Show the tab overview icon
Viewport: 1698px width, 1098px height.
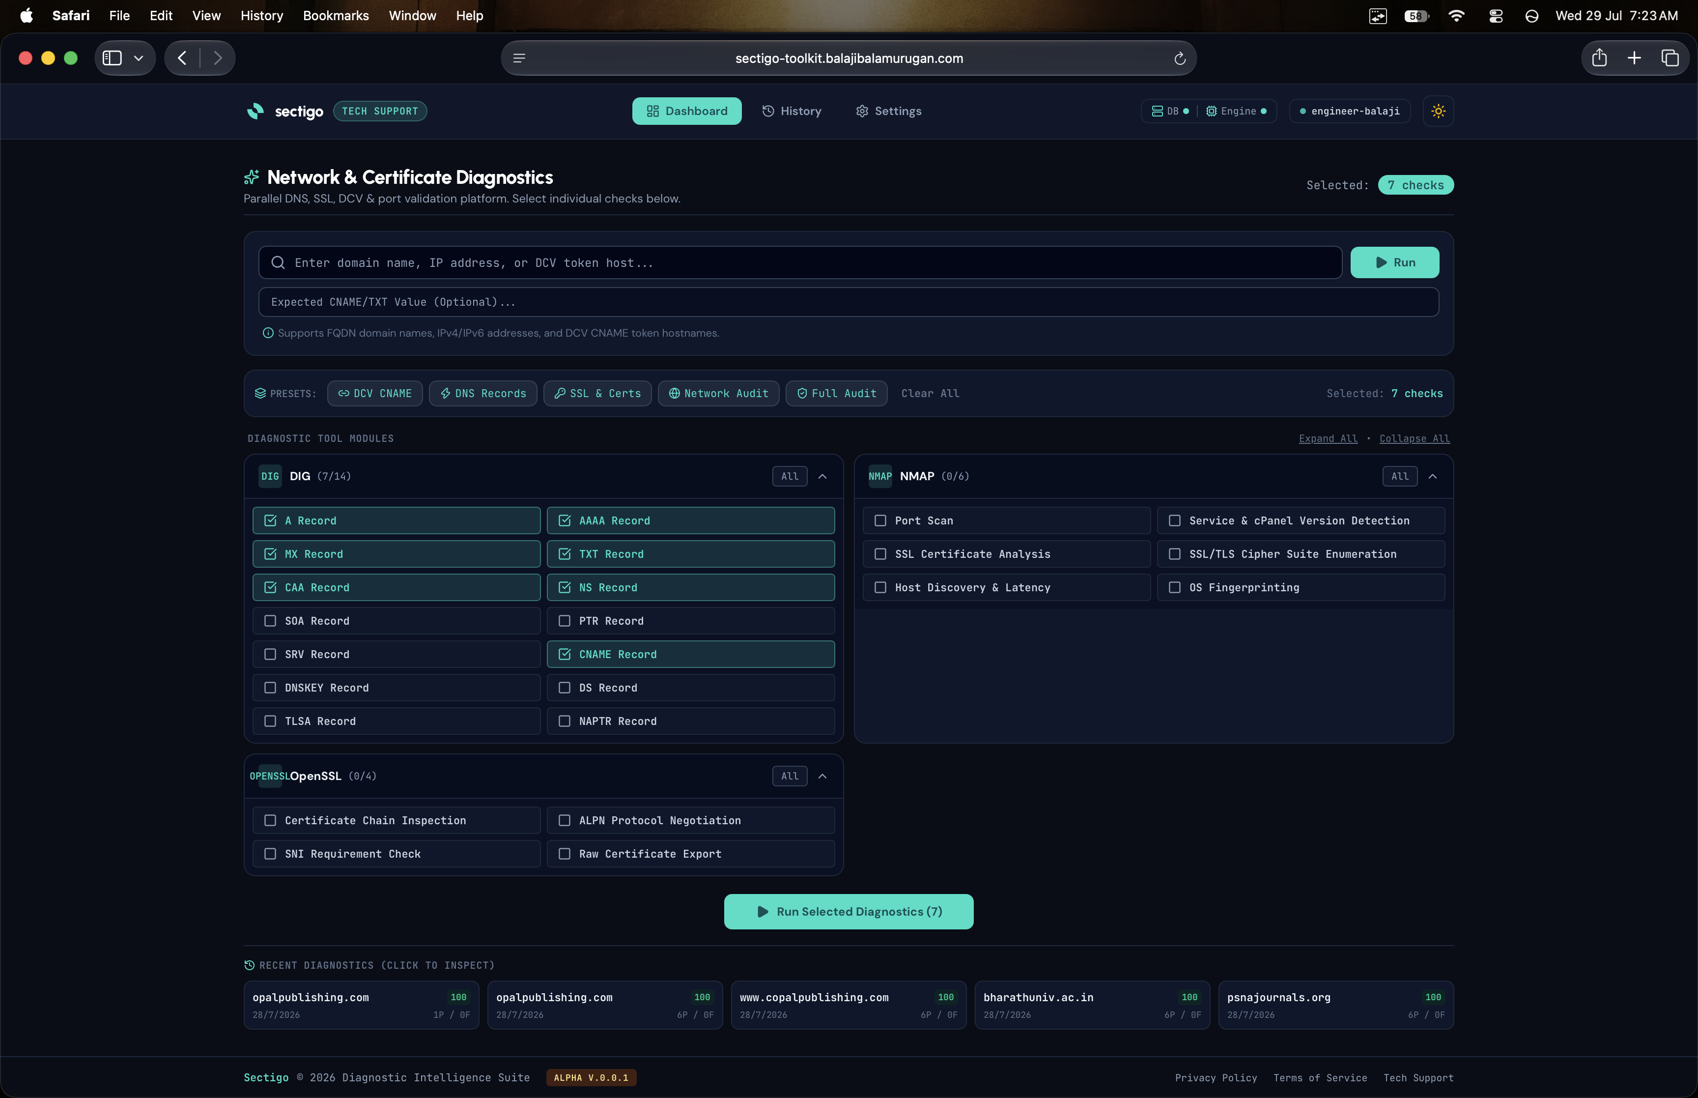[1670, 58]
